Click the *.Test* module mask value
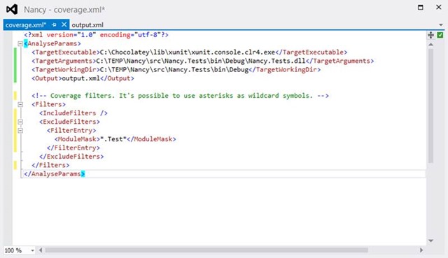Screen dimensions: 448x258 tap(113, 139)
